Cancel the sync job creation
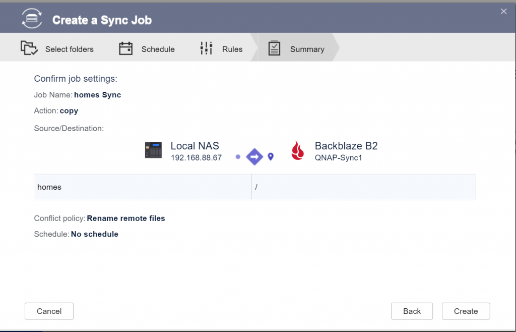 coord(49,311)
